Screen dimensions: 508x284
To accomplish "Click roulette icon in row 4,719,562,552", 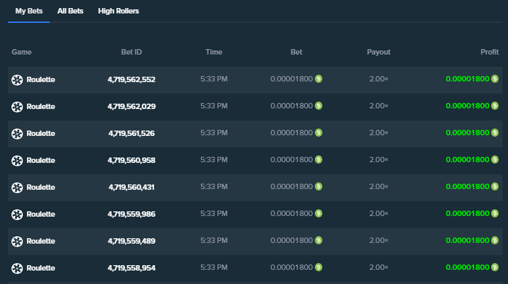I will [17, 80].
